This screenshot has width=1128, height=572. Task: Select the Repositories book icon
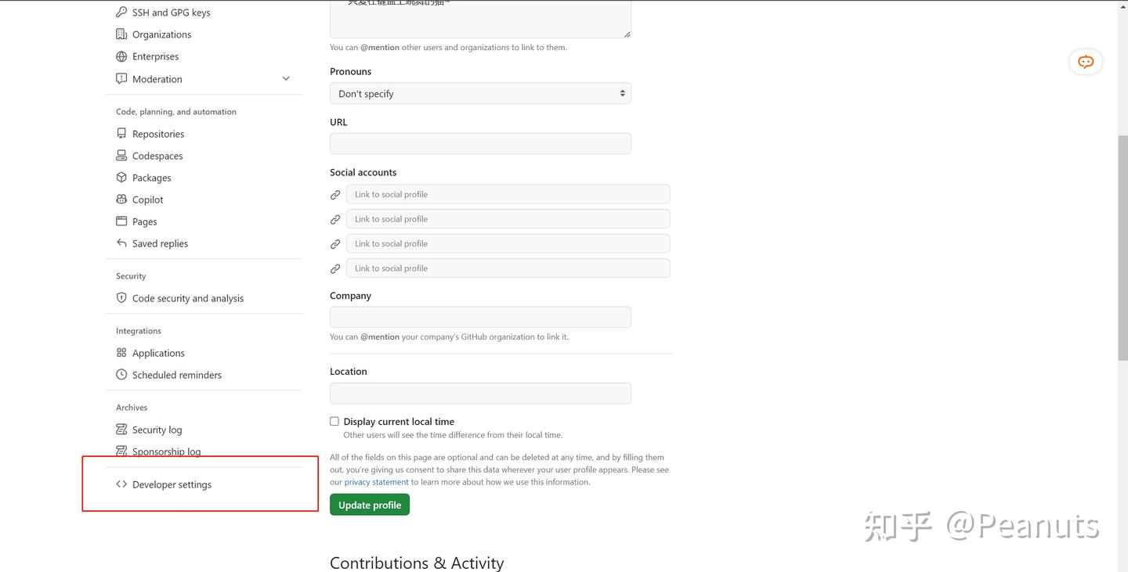[x=121, y=133]
